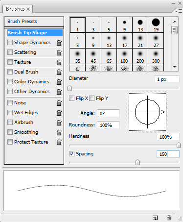Turn on the Smoothing checkbox
The image size is (183, 222).
(10, 132)
